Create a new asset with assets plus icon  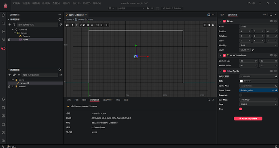[x=10, y=75]
